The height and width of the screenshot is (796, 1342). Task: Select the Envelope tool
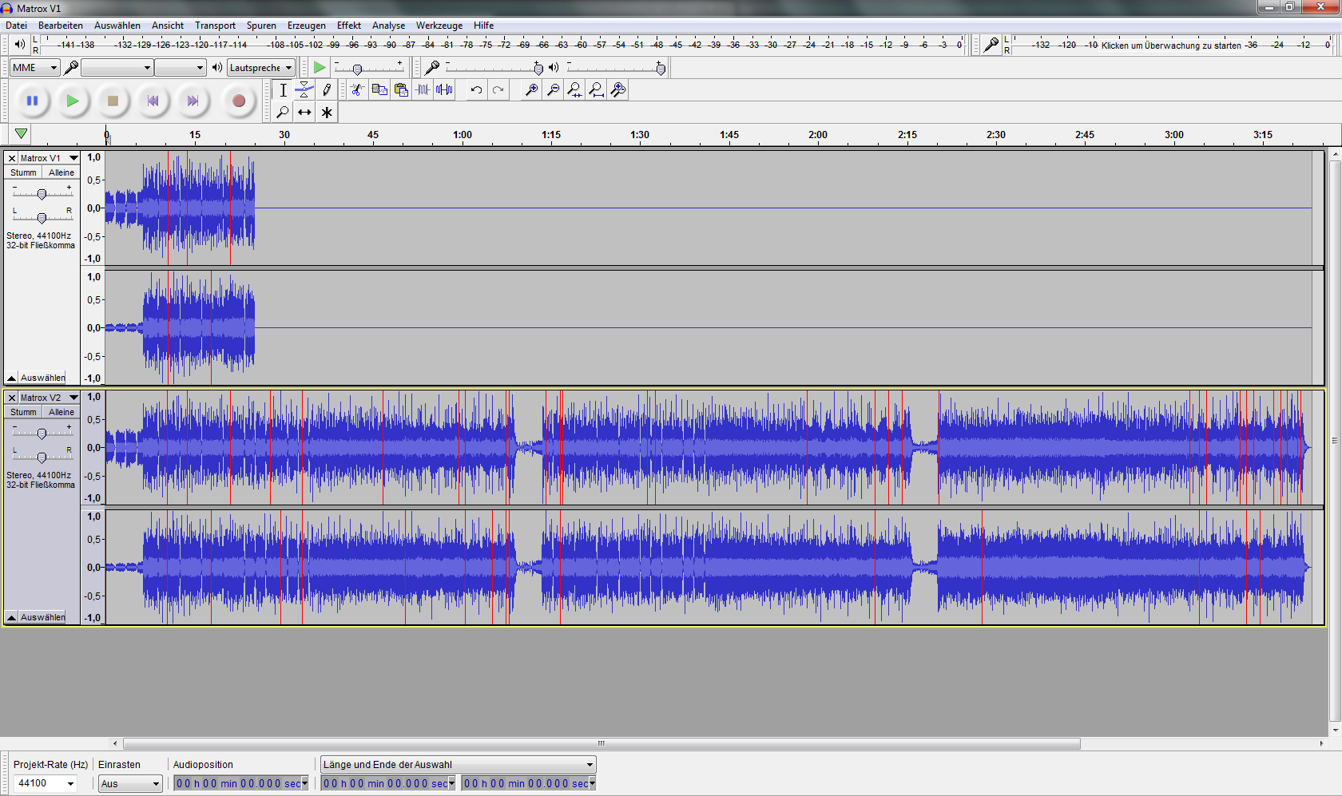click(304, 90)
